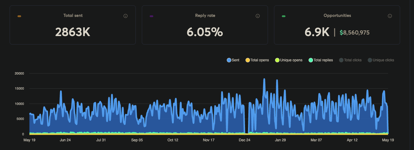Enable the Total clicks legend series
414x150 pixels.
click(x=350, y=60)
